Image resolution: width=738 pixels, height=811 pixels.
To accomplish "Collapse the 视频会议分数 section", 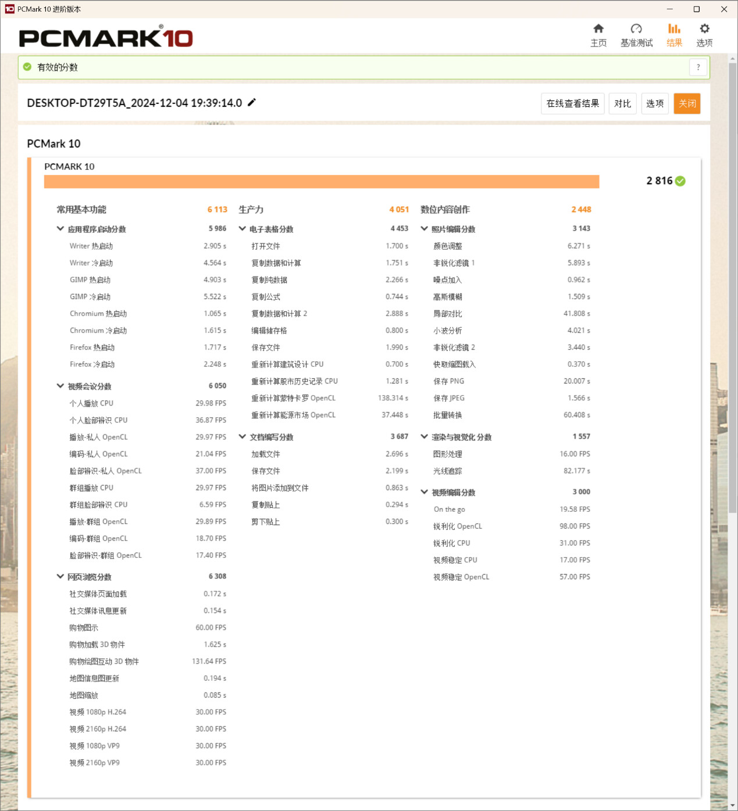I will [x=60, y=386].
